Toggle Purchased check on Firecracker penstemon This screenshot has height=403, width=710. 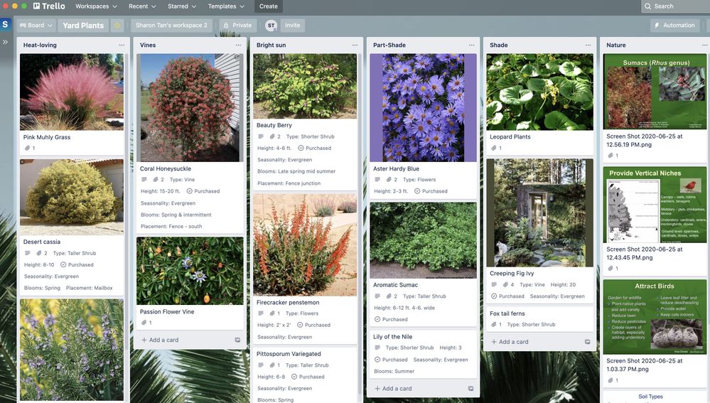(x=300, y=325)
